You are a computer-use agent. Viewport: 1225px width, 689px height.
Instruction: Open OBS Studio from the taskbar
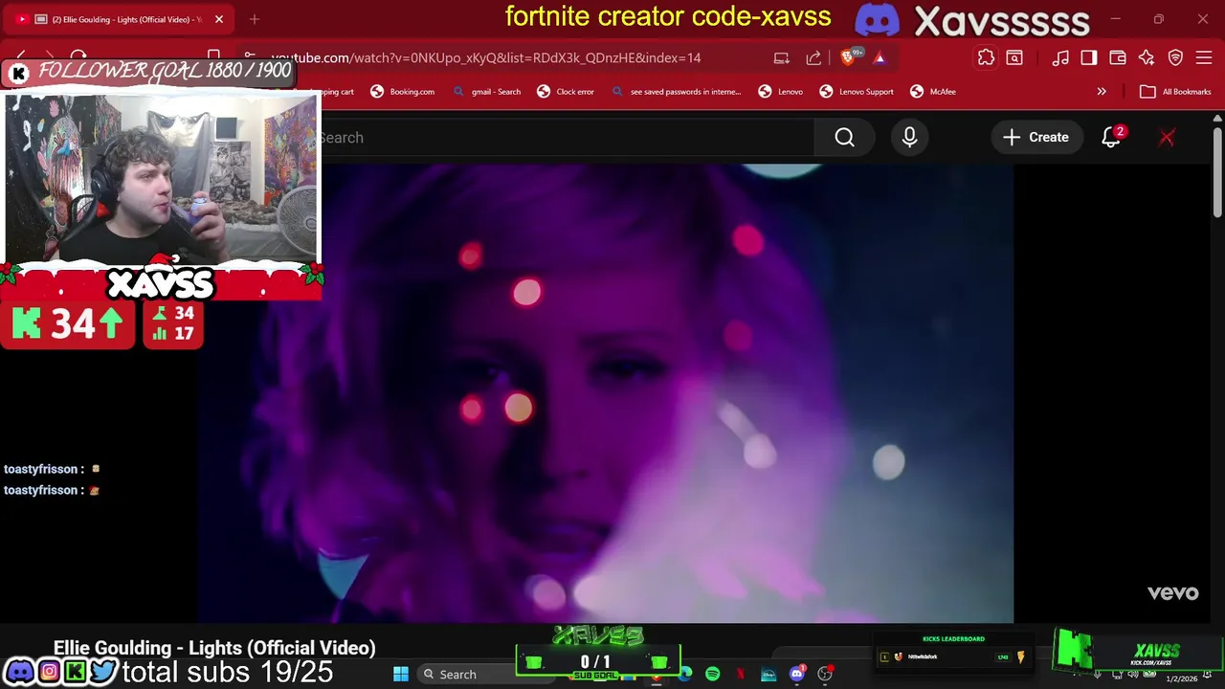(x=825, y=675)
